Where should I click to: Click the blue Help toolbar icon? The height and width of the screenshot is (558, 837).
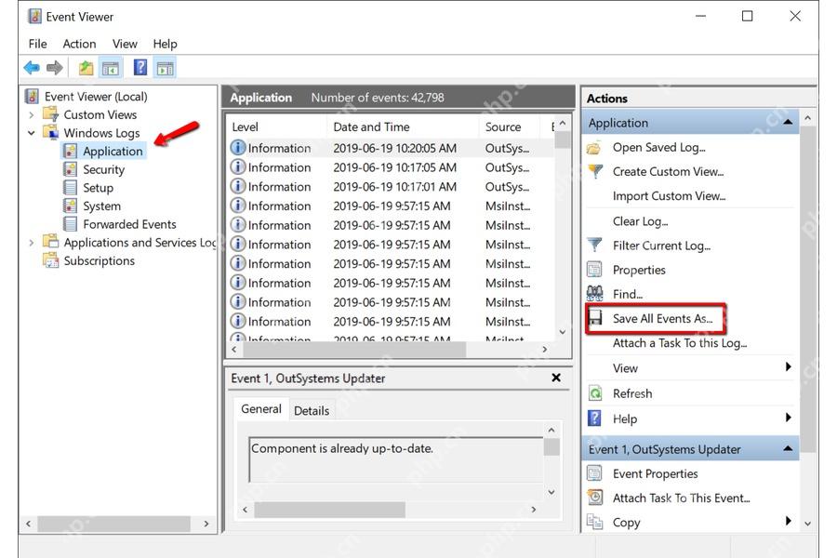tap(139, 67)
